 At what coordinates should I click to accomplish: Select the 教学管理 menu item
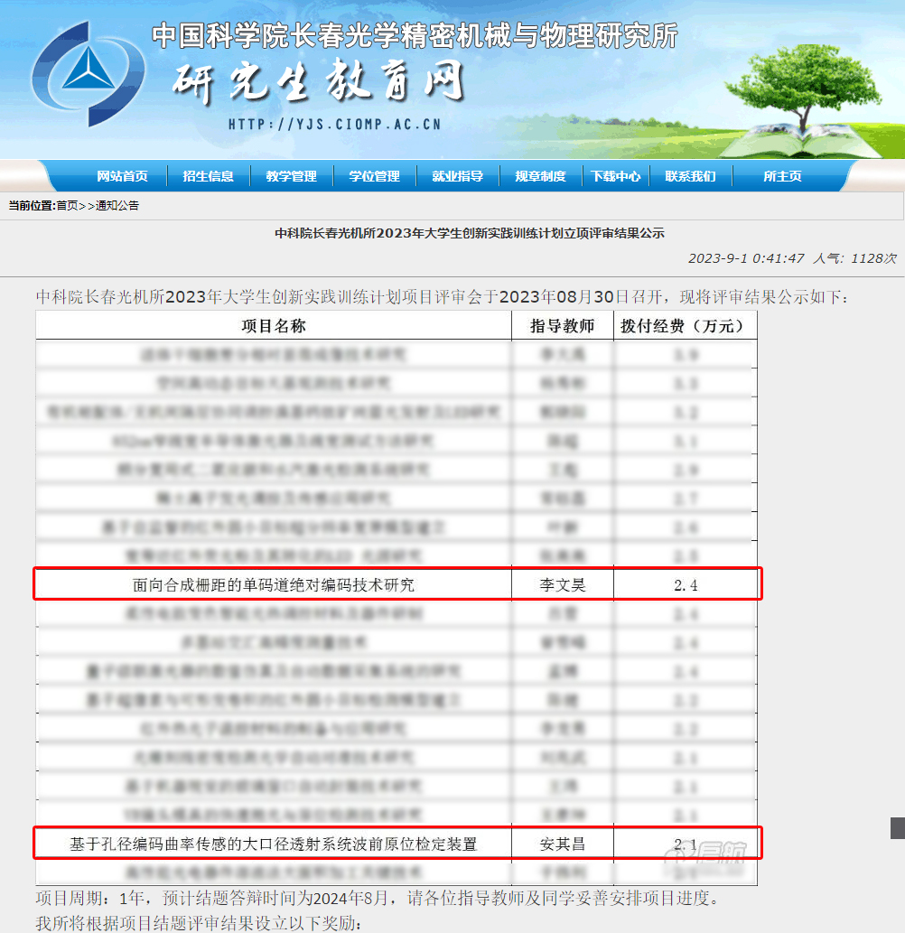[x=291, y=176]
